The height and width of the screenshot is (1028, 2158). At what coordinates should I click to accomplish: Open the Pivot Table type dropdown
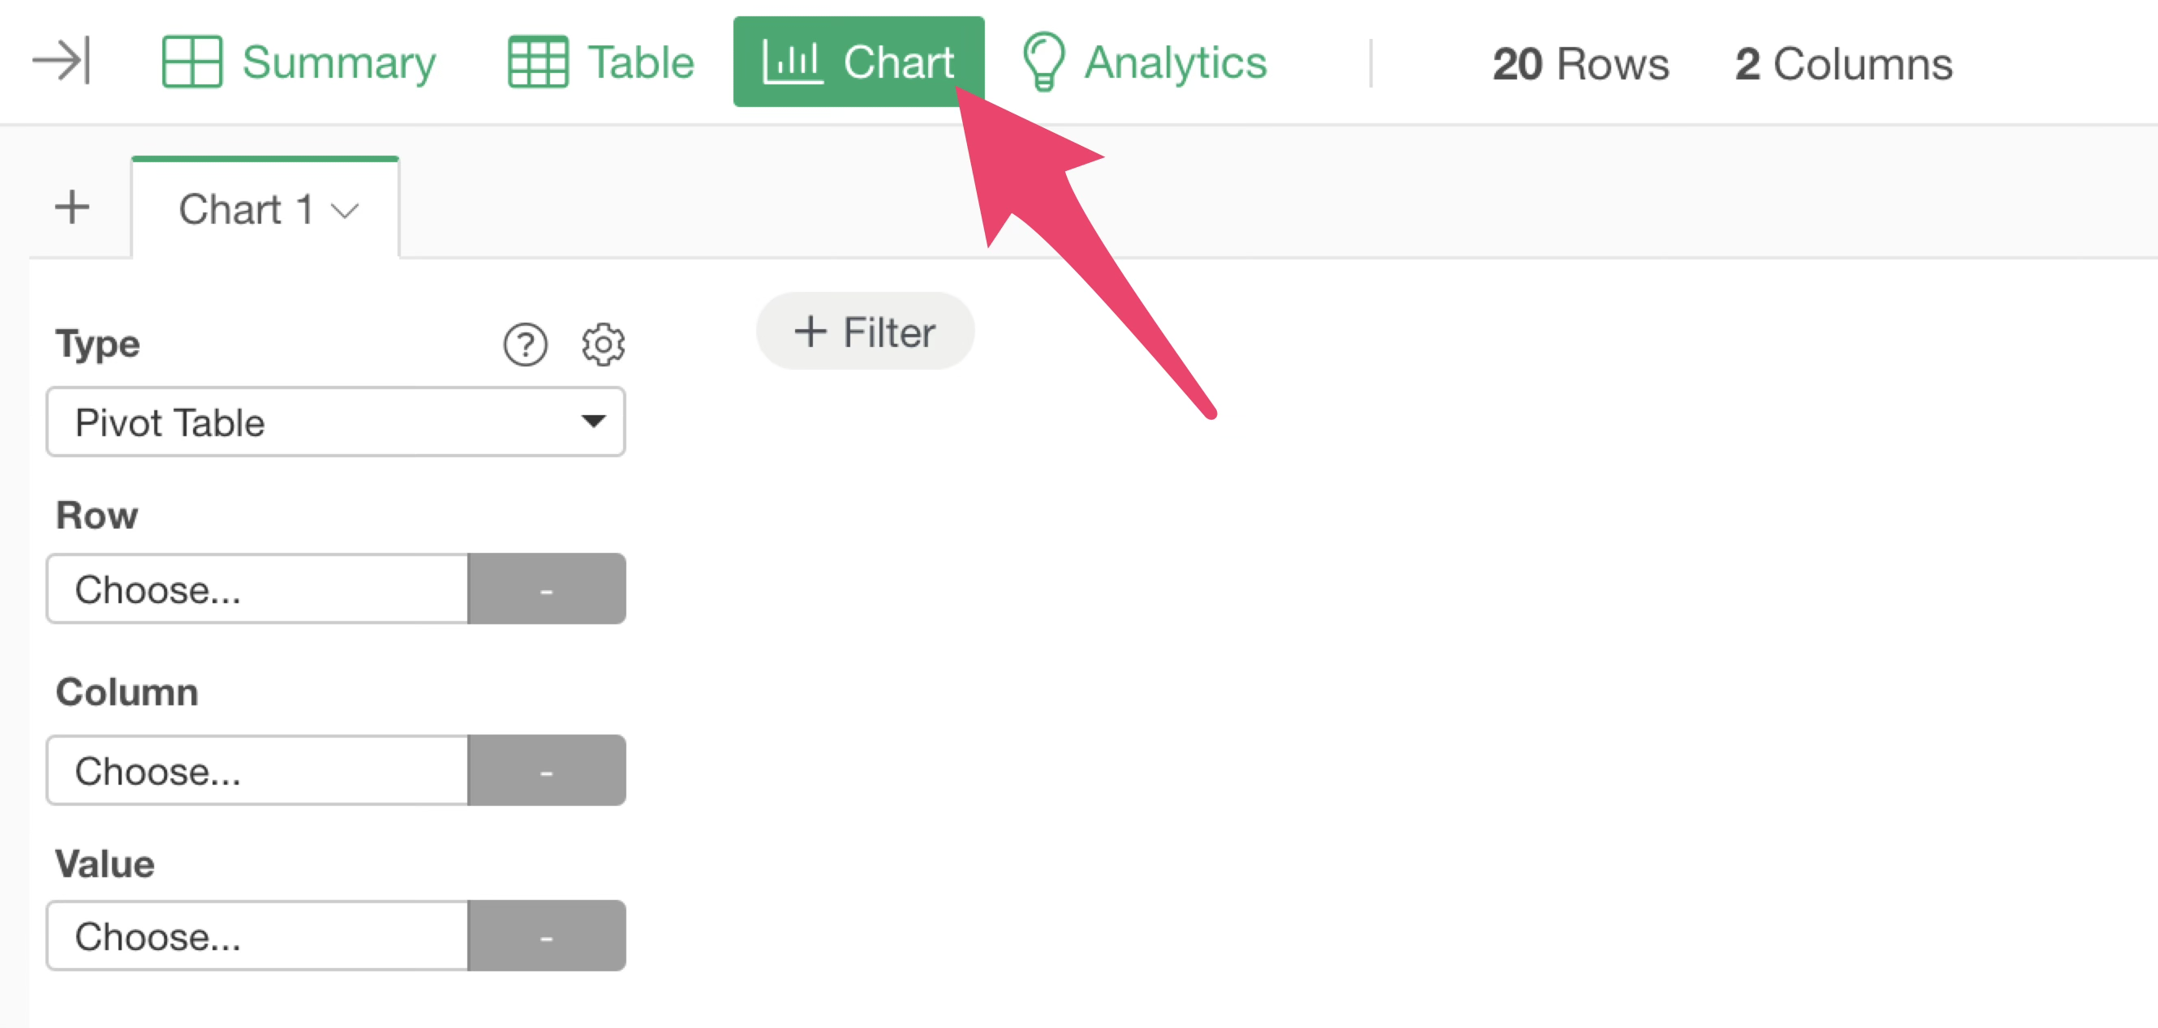coord(335,422)
